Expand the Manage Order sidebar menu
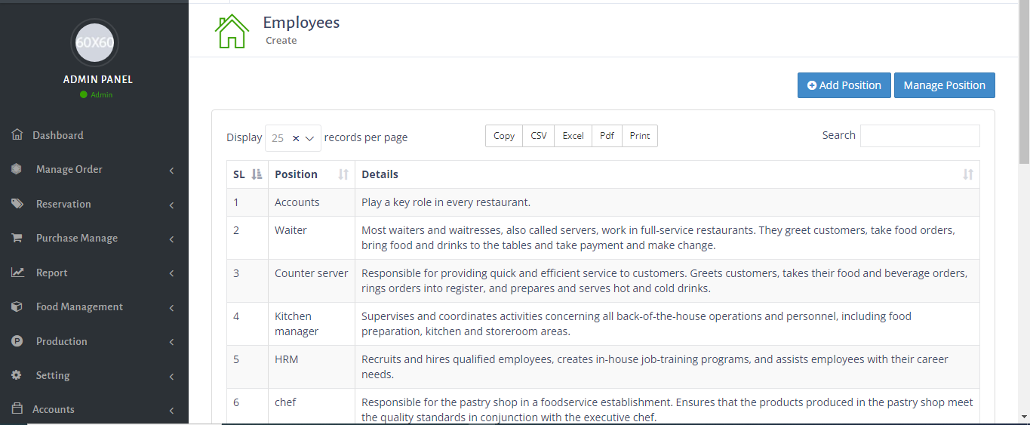The width and height of the screenshot is (1030, 425). tap(94, 170)
